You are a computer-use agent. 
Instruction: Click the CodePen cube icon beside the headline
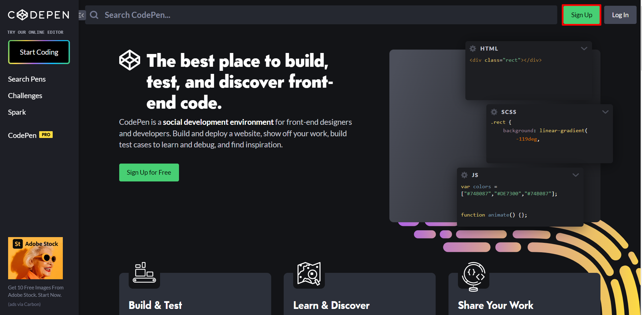(130, 60)
